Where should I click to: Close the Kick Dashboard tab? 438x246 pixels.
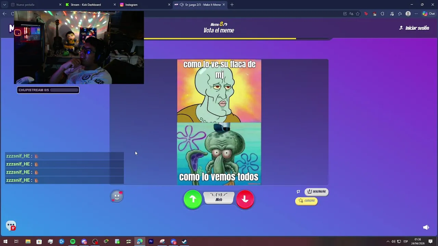click(x=115, y=5)
